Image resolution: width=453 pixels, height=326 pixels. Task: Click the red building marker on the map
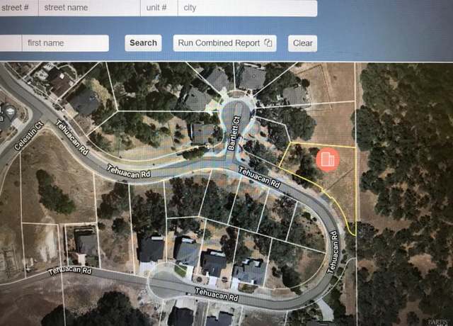pyautogui.click(x=327, y=159)
